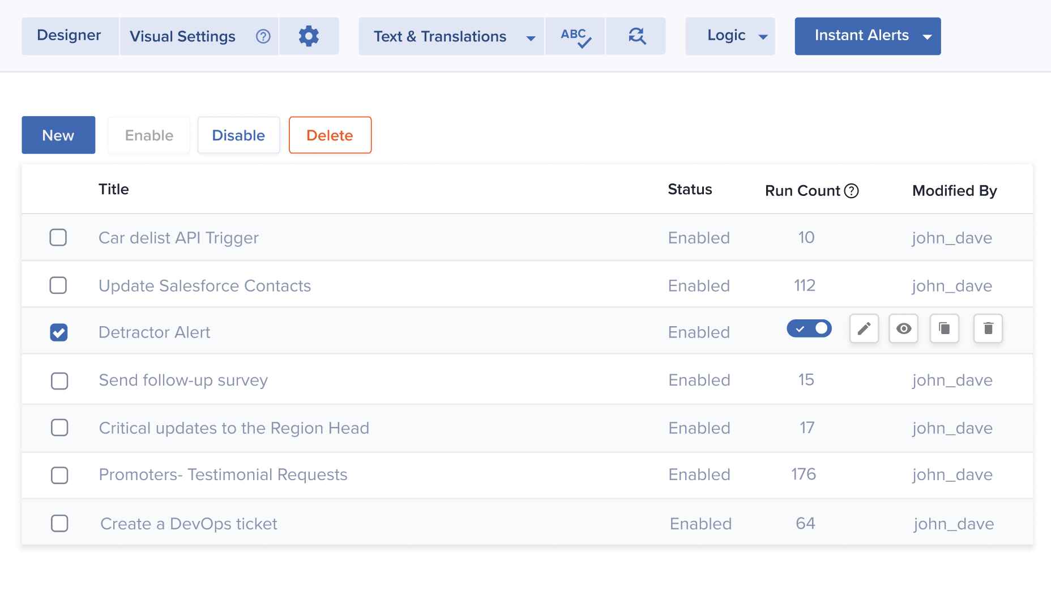The image size is (1051, 590).
Task: Select the Create a DevOps ticket checkbox
Action: click(x=59, y=523)
